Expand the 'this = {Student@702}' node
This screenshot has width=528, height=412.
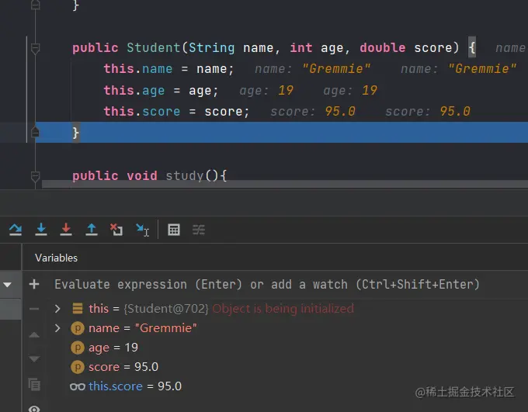pos(57,309)
